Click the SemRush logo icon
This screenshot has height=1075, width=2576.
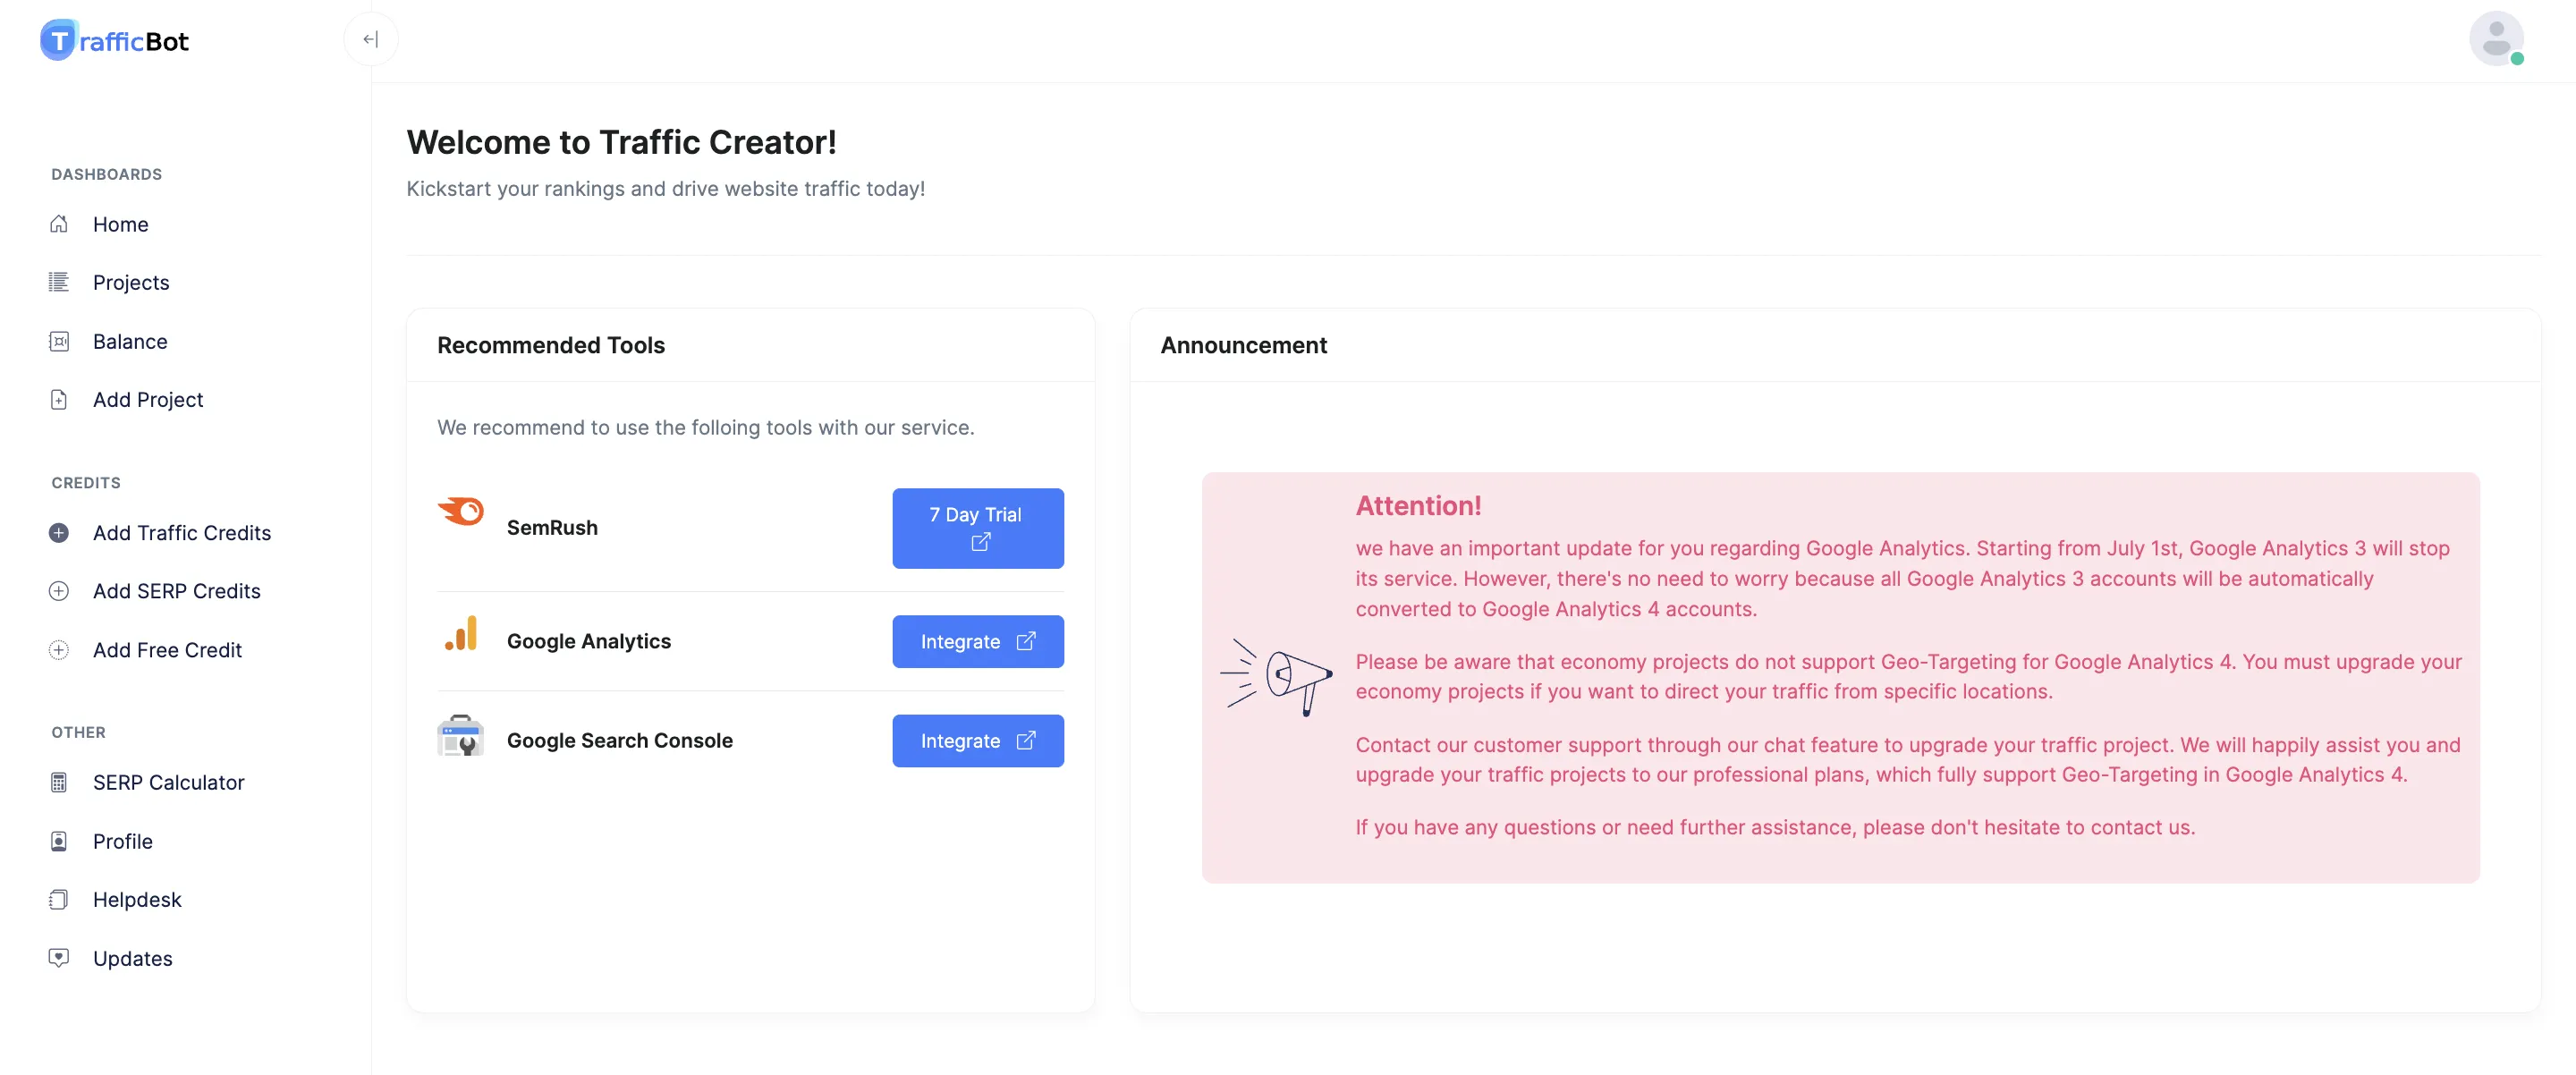(461, 511)
